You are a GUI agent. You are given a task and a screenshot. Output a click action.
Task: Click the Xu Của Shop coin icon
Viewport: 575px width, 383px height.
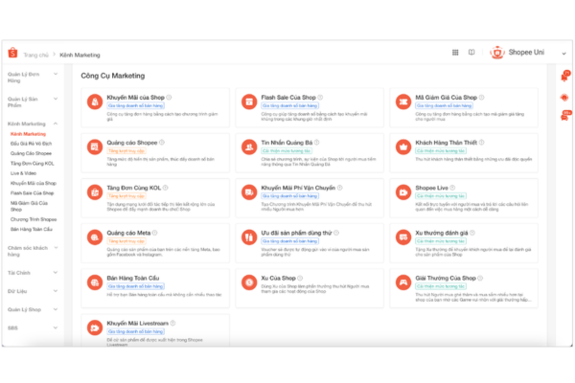tap(249, 282)
